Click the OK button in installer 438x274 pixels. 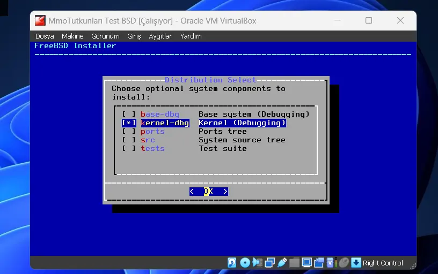(209, 191)
